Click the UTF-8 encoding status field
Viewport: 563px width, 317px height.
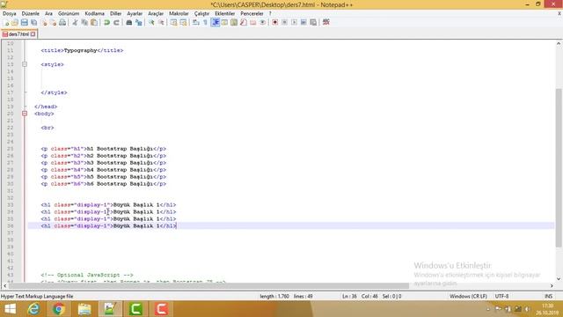pyautogui.click(x=501, y=296)
